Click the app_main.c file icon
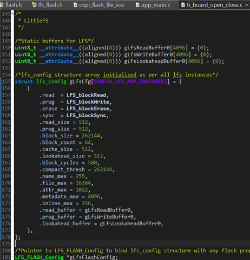The width and height of the screenshot is (250, 260). coord(137,5)
